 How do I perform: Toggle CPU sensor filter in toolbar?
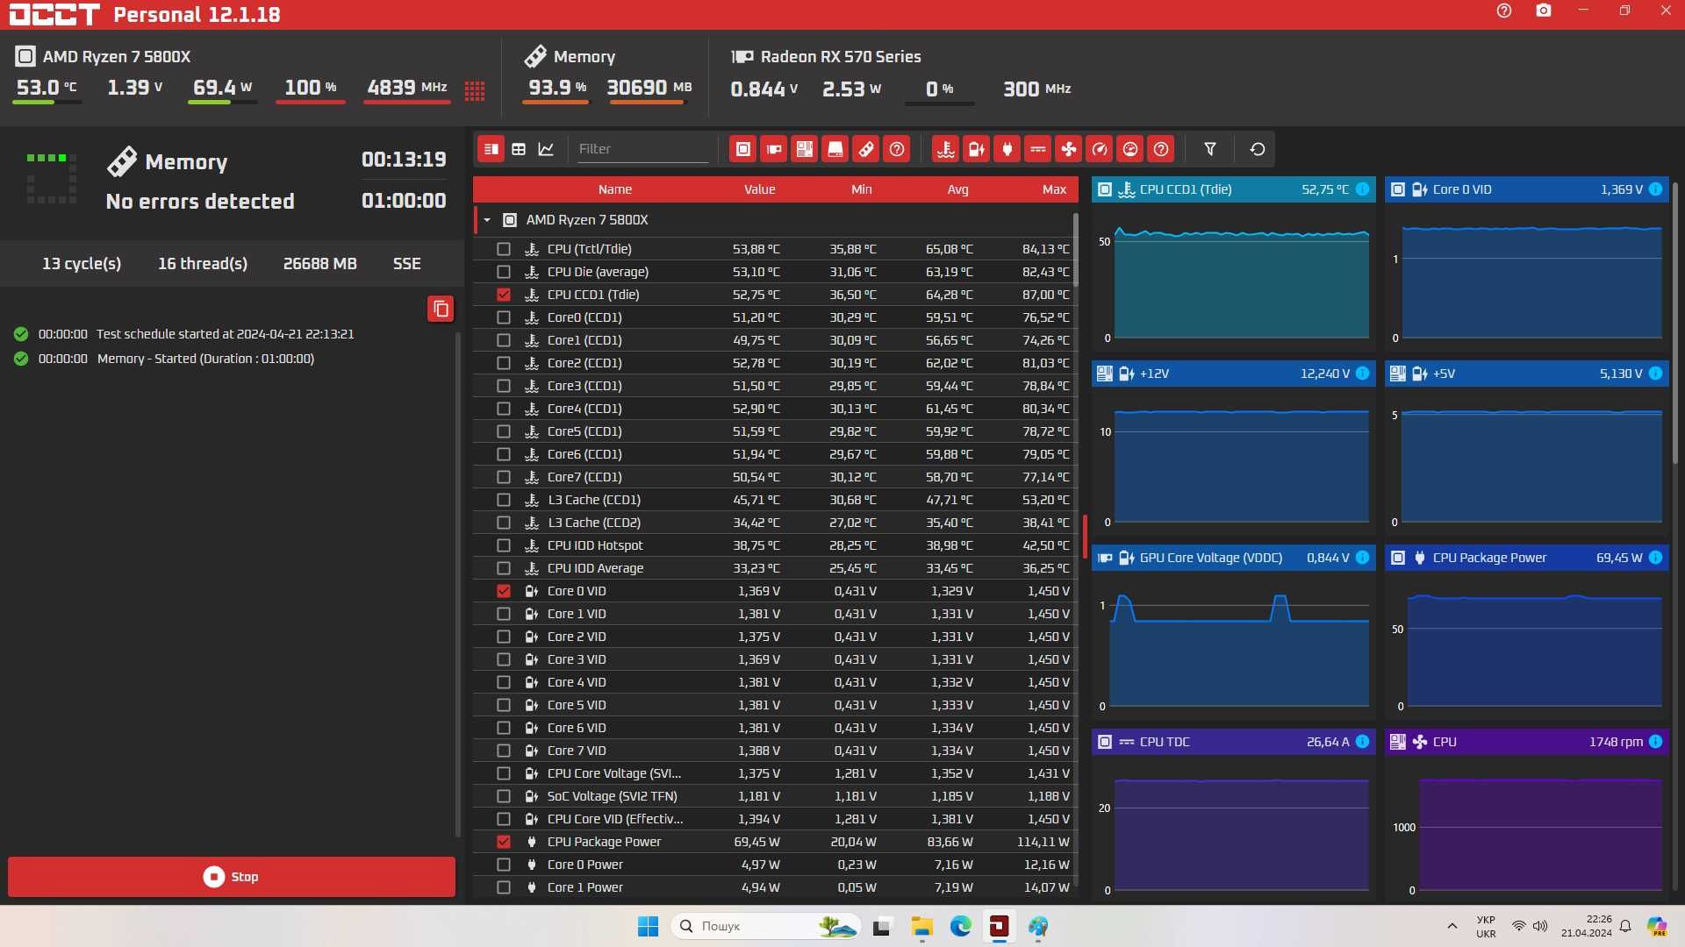(x=743, y=149)
